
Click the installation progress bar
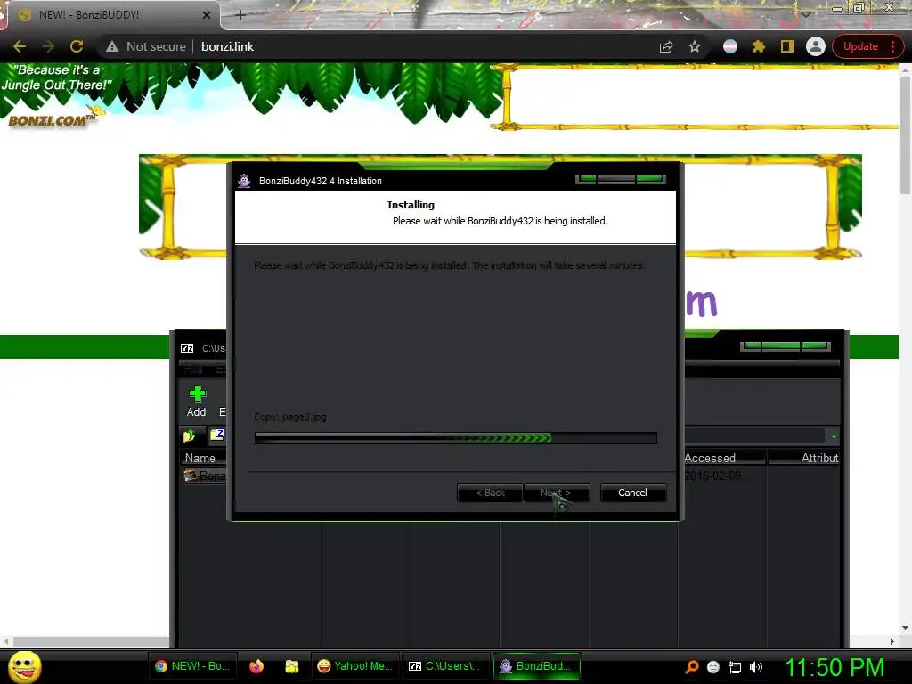(x=455, y=438)
